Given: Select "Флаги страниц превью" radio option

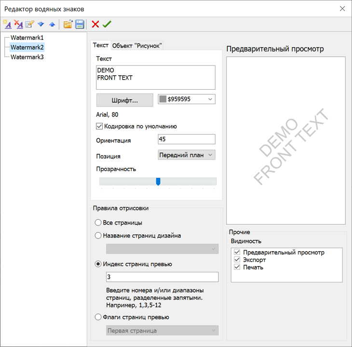Looking at the screenshot, I should pos(98,317).
